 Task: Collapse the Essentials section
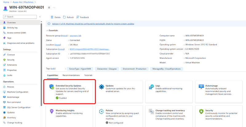pos(52,30)
